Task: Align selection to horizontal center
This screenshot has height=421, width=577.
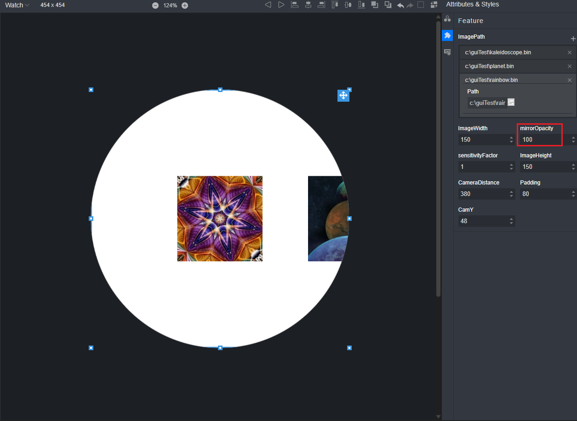Action: pyautogui.click(x=308, y=5)
